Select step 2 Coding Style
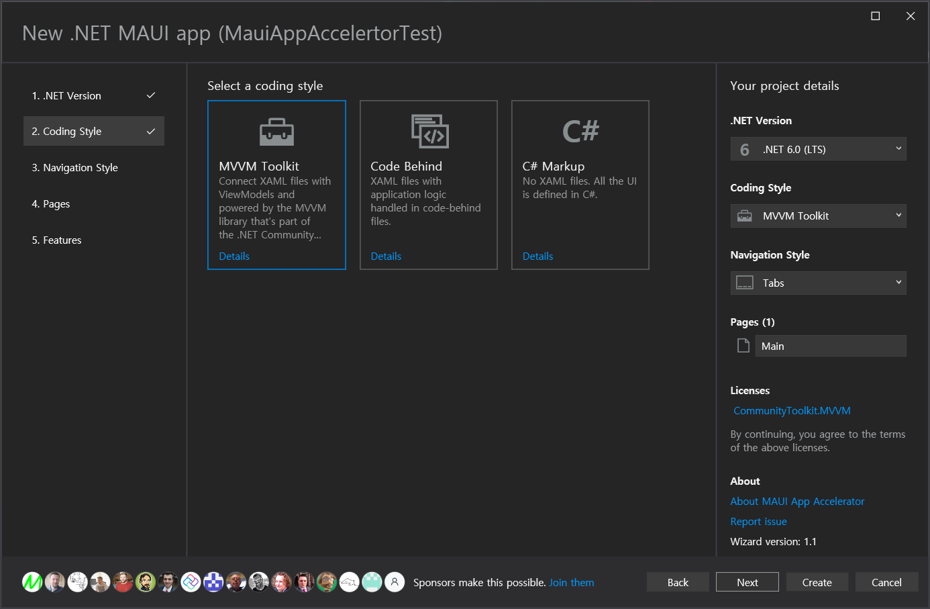930x609 pixels. [94, 132]
